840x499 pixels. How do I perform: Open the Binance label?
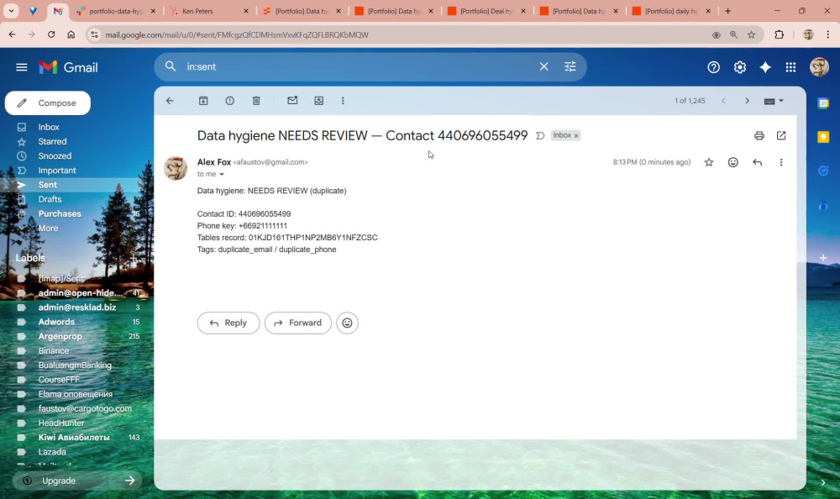[x=53, y=351]
